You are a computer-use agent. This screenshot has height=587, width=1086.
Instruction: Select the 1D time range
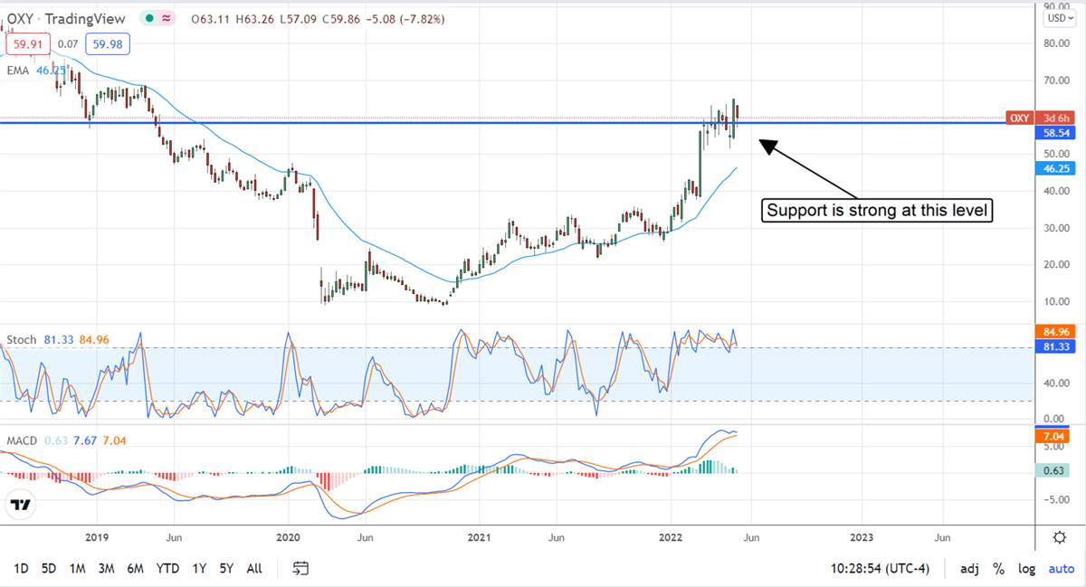point(21,569)
